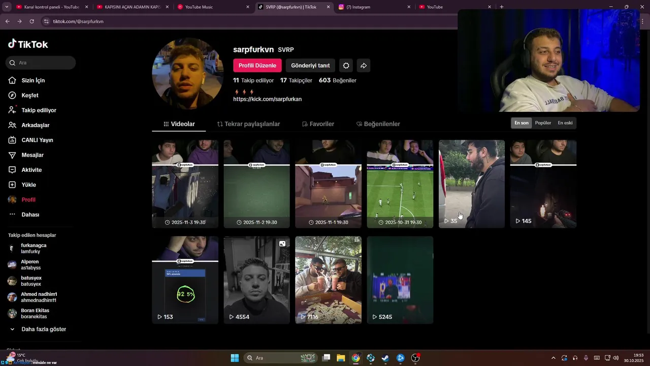Select the En eski sort option
Viewport: 650px width, 366px height.
565,123
